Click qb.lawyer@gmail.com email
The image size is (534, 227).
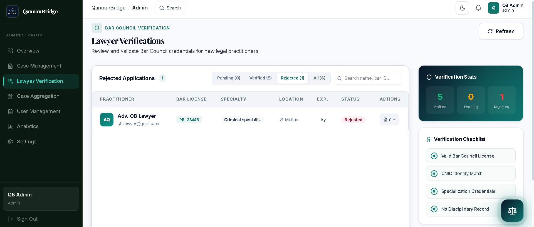(x=139, y=124)
